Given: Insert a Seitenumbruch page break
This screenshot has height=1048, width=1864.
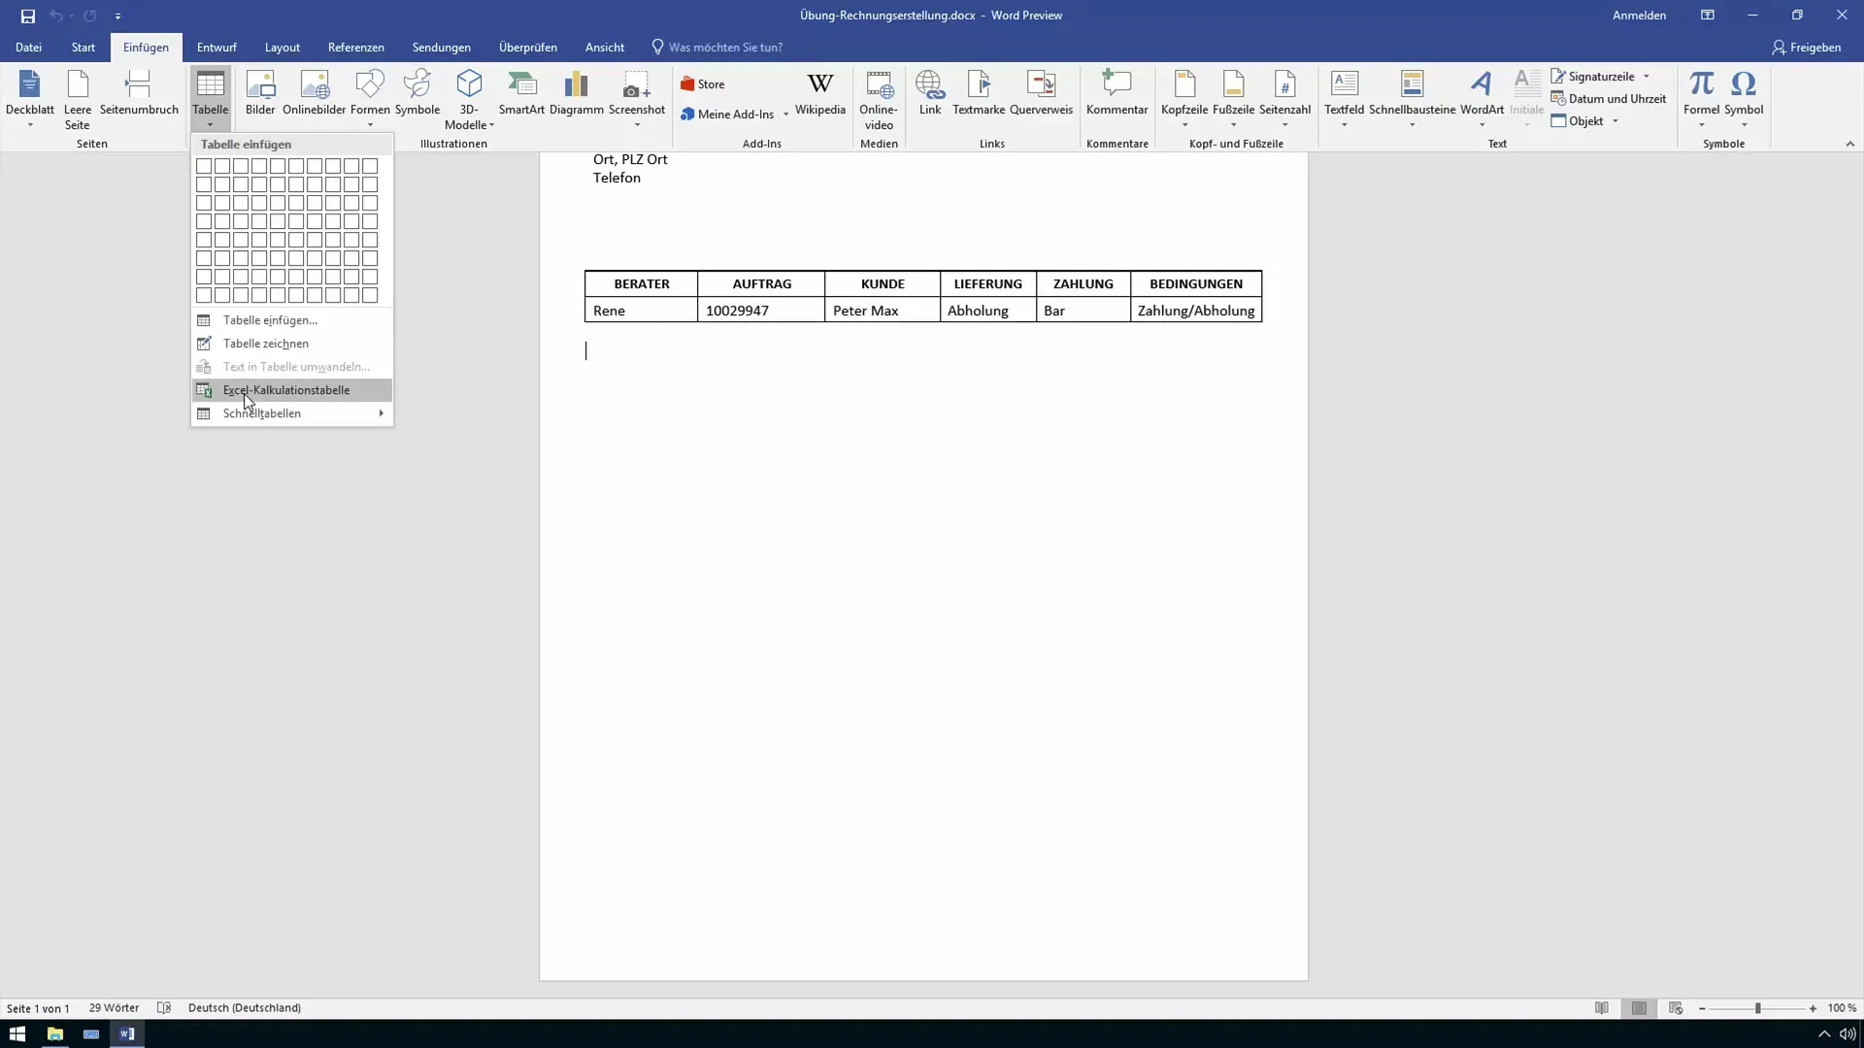Looking at the screenshot, I should point(139,94).
